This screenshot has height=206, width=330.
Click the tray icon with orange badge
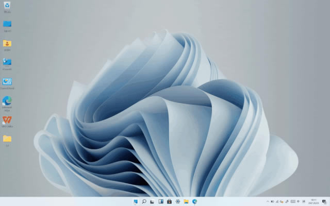pos(282,201)
